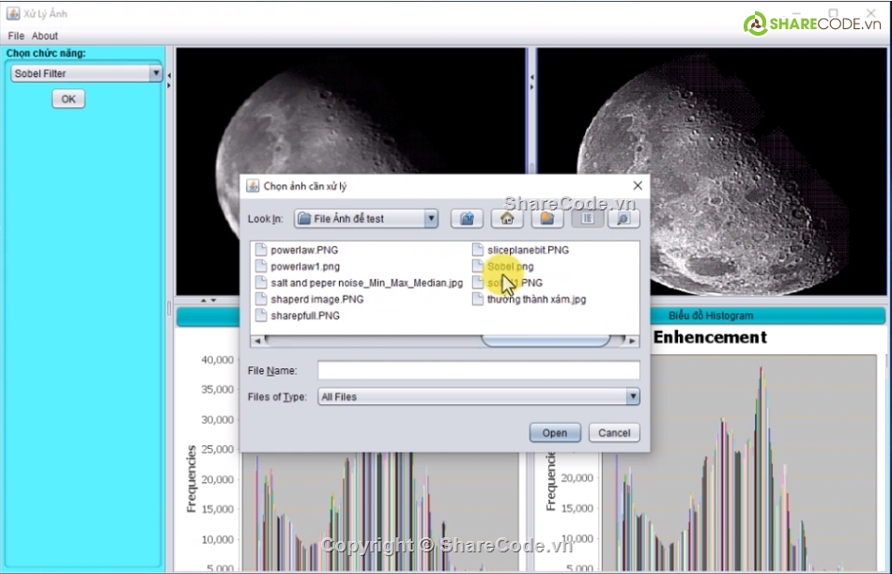Image resolution: width=892 pixels, height=574 pixels.
Task: Create new folder icon in dialog
Action: [547, 219]
